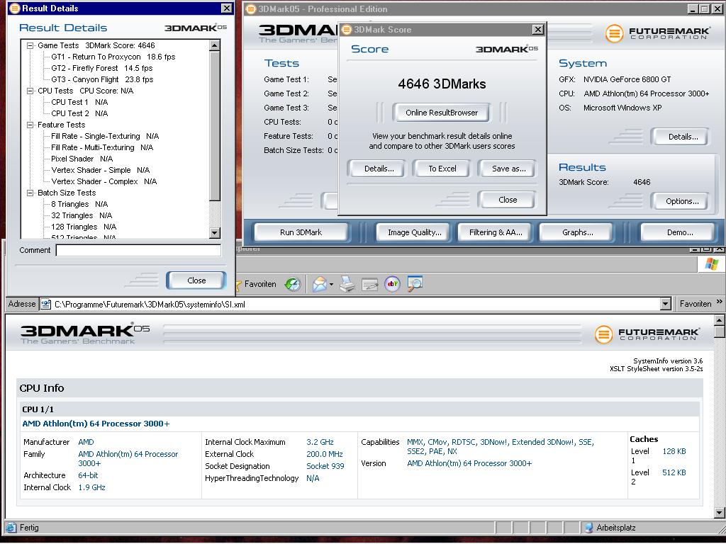Click down arrow of Result Details scrollbar
This screenshot has height=544, width=726.
pyautogui.click(x=214, y=232)
